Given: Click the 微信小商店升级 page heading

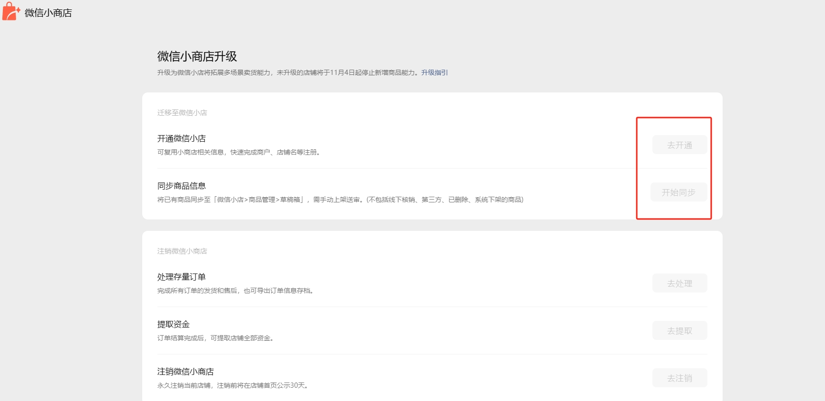Looking at the screenshot, I should coord(197,56).
